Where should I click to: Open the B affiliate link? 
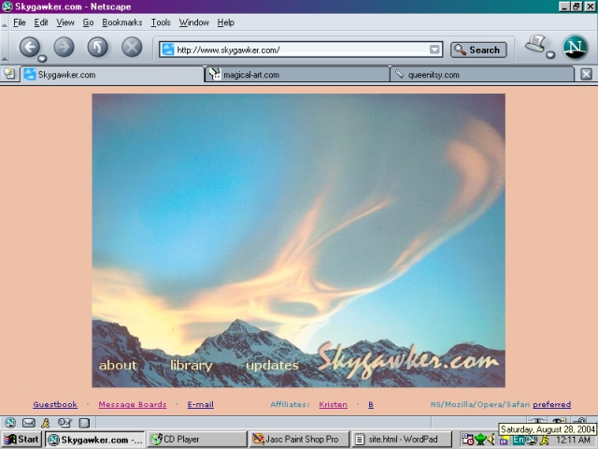[371, 404]
